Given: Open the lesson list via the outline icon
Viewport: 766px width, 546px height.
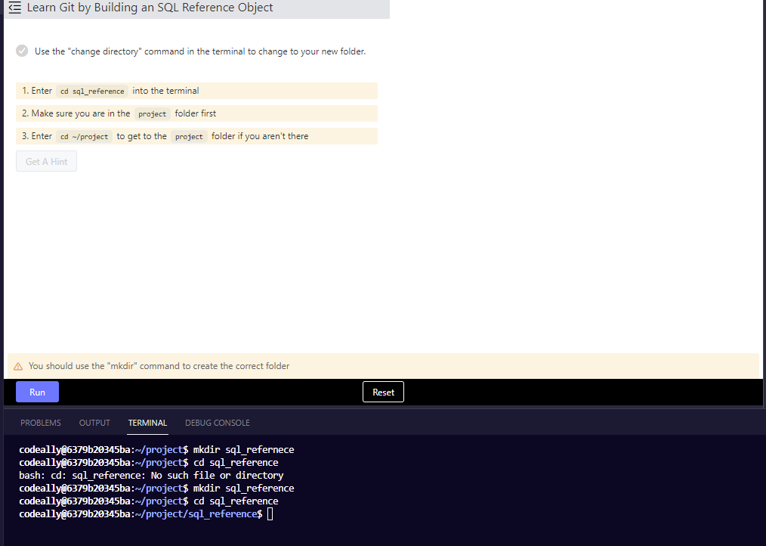Looking at the screenshot, I should point(15,8).
